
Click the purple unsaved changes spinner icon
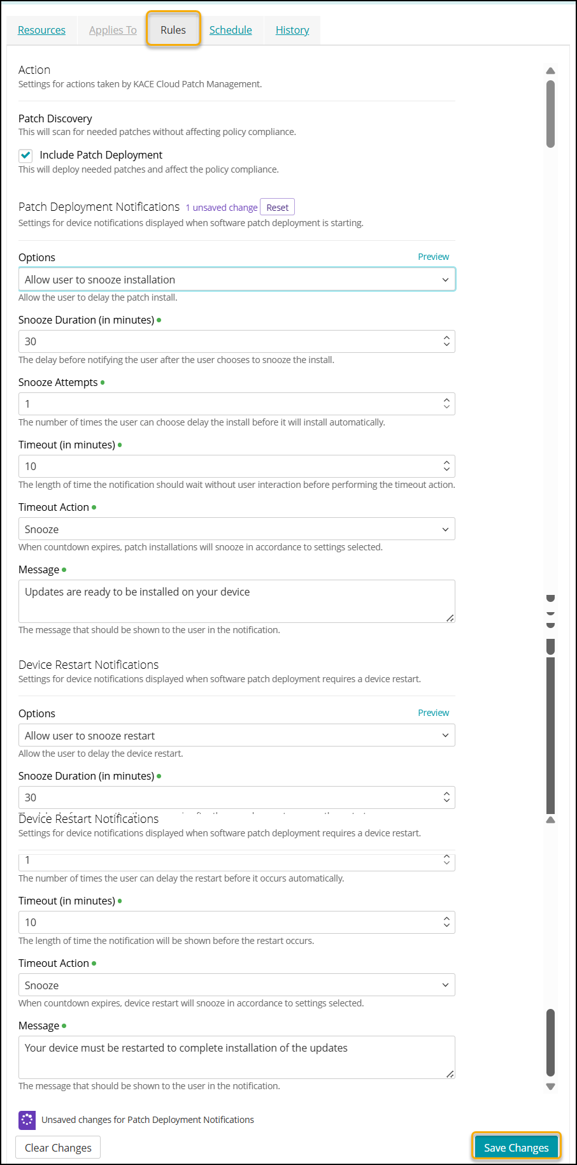(x=27, y=1120)
